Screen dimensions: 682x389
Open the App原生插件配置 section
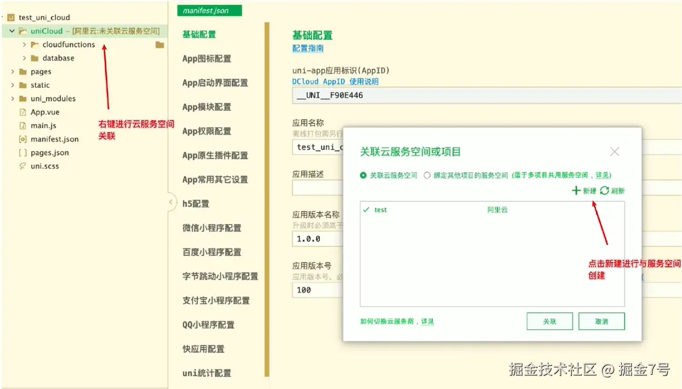coord(215,155)
